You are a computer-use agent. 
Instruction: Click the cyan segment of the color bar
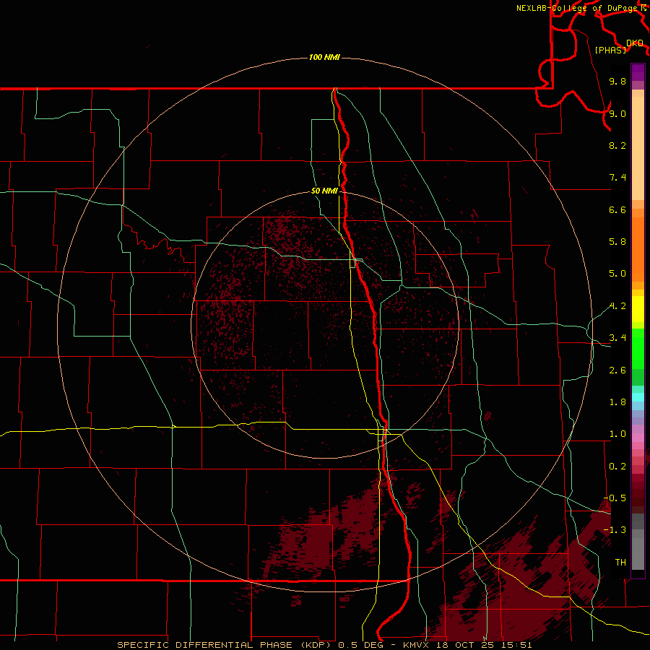[x=638, y=397]
